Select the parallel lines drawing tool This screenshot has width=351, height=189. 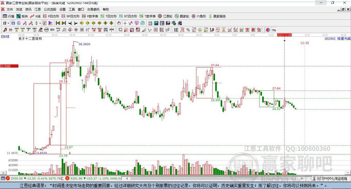167,30
